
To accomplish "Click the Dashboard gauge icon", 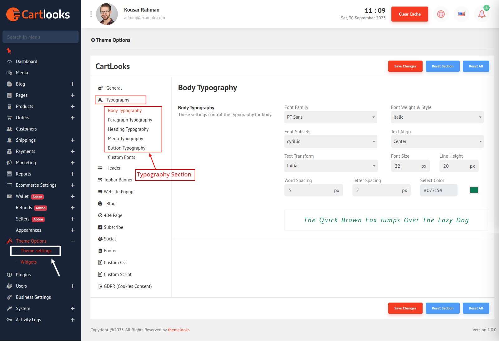I will (9, 62).
